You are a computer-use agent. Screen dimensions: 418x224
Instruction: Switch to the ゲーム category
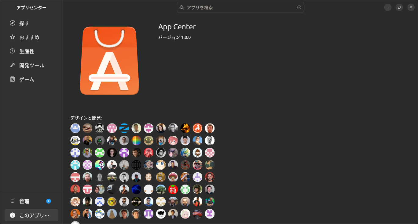31,79
